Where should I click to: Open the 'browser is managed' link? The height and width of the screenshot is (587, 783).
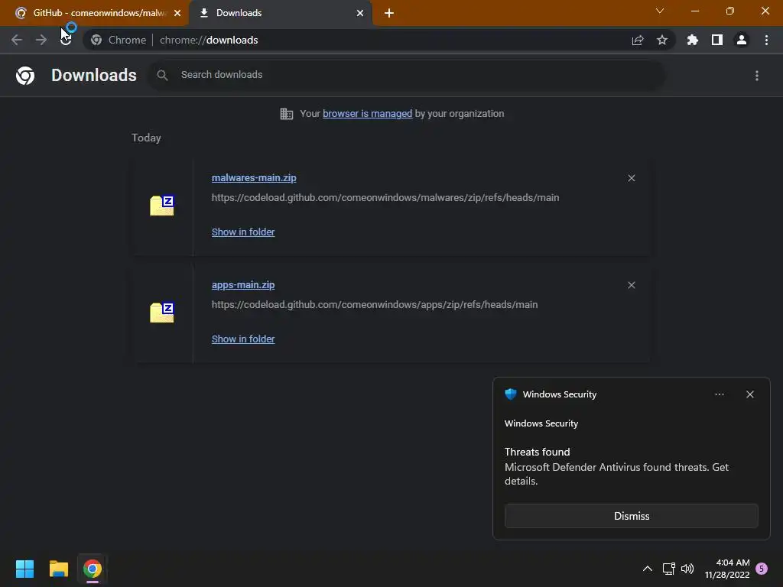(368, 114)
